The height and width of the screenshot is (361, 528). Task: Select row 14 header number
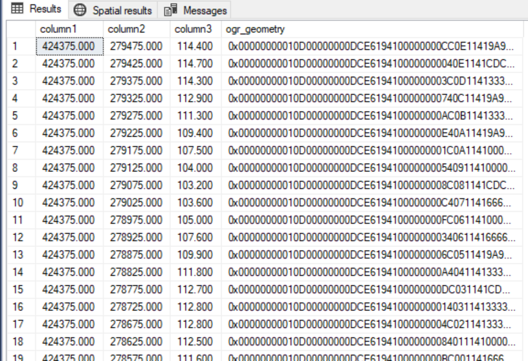21,272
